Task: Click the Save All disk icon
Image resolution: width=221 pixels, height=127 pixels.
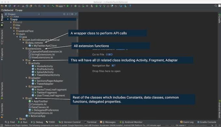Action: point(6,6)
